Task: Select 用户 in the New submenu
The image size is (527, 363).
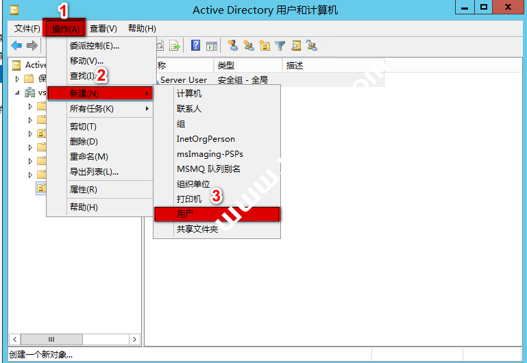Action: point(217,214)
